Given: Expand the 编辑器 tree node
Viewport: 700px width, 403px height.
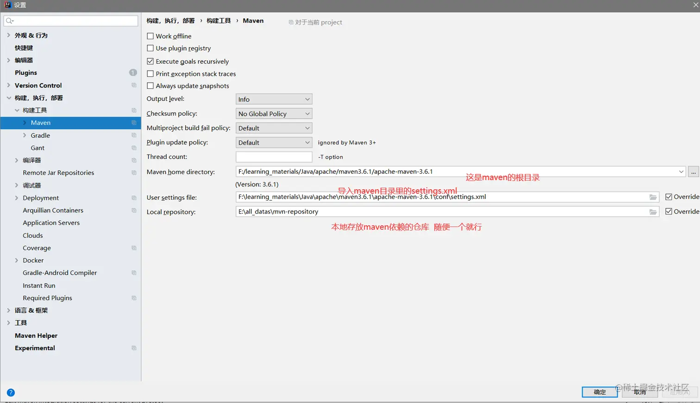Looking at the screenshot, I should coord(8,60).
